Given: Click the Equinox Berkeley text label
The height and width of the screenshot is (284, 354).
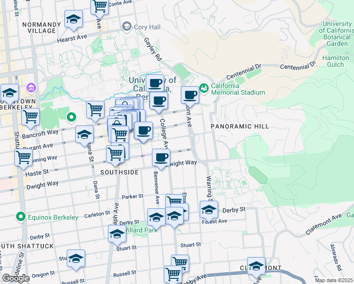Looking at the screenshot, I should click(x=53, y=217).
